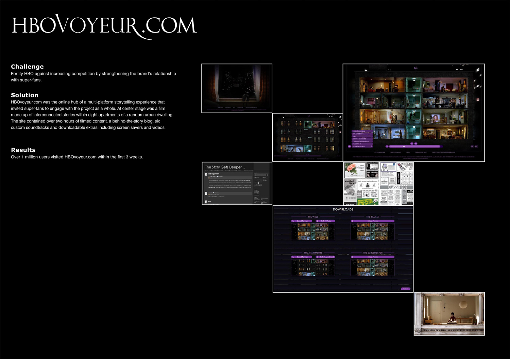The image size is (510, 359).
Task: Select the top CLINT MANSELL soundtrack entry
Action: coord(362,131)
